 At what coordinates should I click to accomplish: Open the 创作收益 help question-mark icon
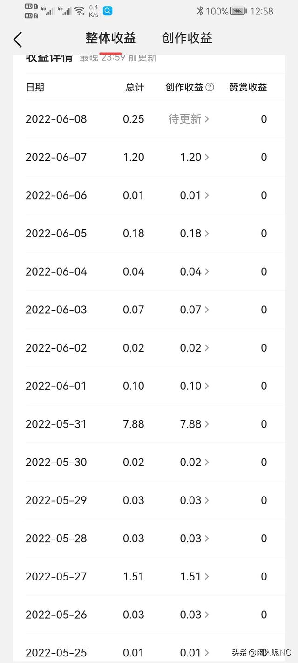(210, 87)
